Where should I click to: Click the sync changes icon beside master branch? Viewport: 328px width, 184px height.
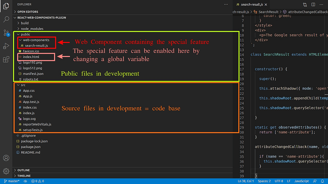(25, 181)
